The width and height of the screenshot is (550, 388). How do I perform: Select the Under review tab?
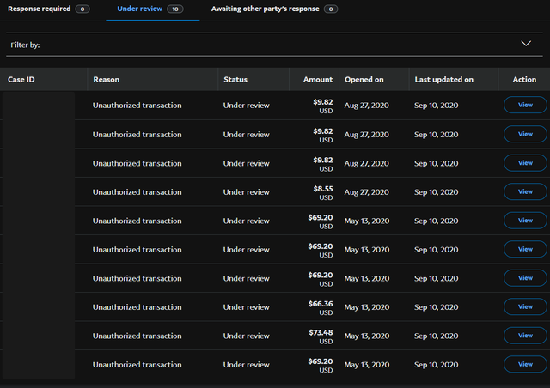click(x=150, y=9)
